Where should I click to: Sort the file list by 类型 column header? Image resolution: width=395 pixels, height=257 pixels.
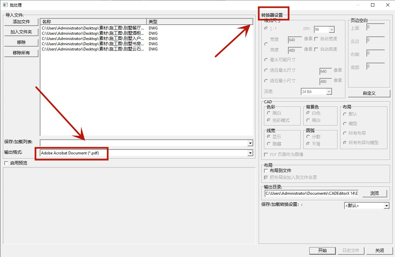(200, 22)
